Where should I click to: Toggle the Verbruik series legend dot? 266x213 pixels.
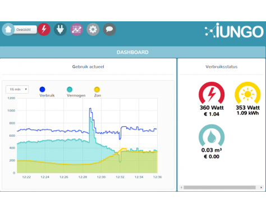(42, 89)
